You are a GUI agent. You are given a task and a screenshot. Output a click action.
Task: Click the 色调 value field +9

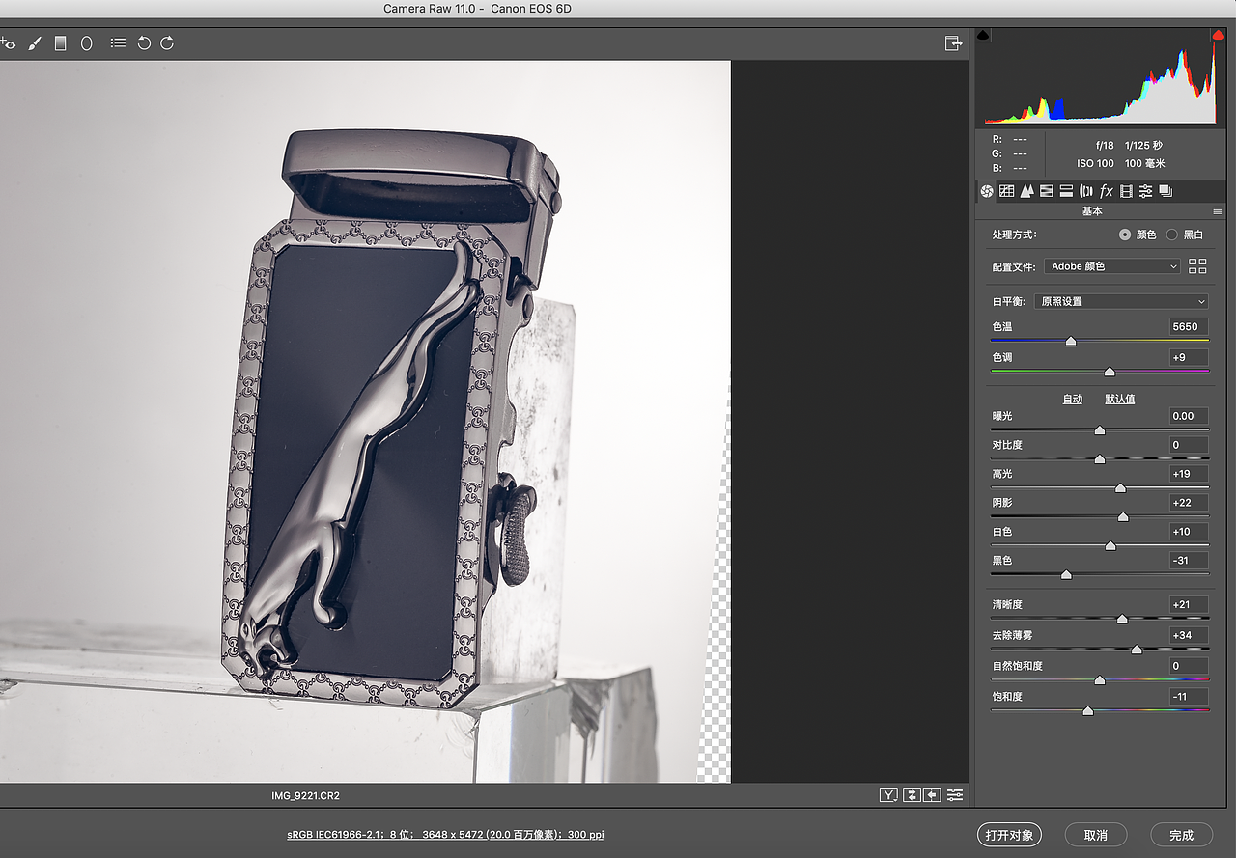[x=1188, y=358]
